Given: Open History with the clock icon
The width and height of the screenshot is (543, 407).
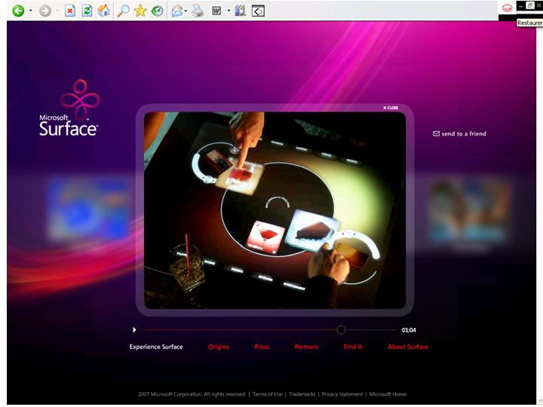Looking at the screenshot, I should [157, 11].
